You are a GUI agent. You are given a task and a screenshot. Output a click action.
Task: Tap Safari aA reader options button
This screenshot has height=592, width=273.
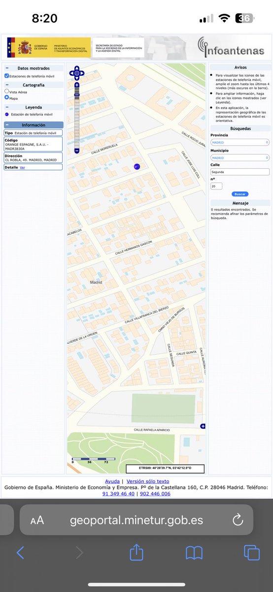37,520
